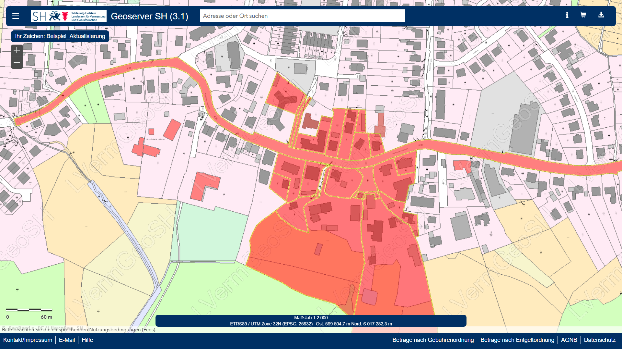Open Beträge nach Gebührenordnung
The image size is (622, 349).
coord(433,340)
